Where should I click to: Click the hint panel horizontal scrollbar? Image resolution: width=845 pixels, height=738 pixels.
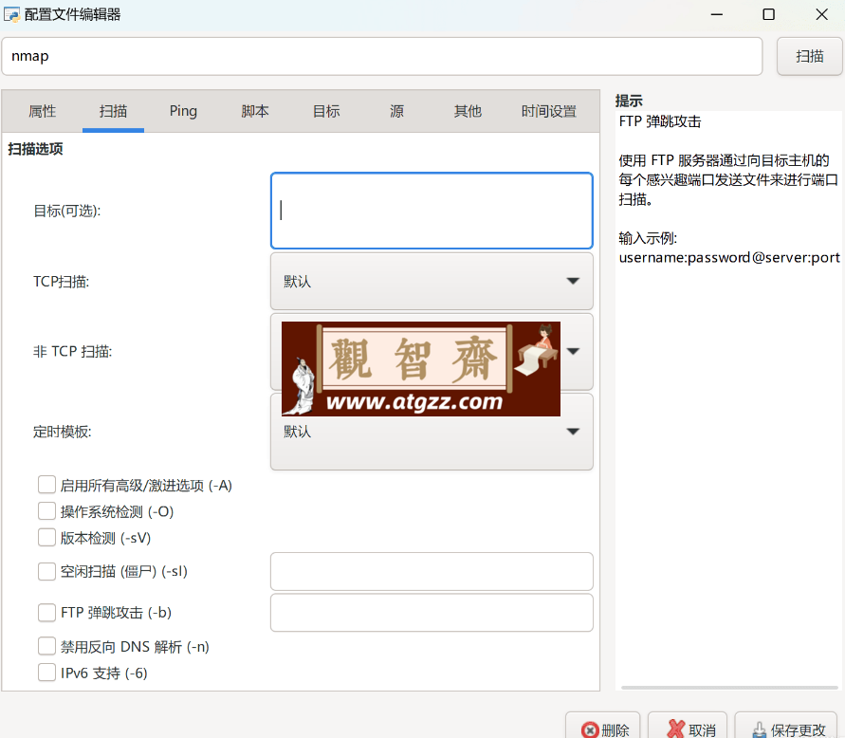tap(729, 688)
